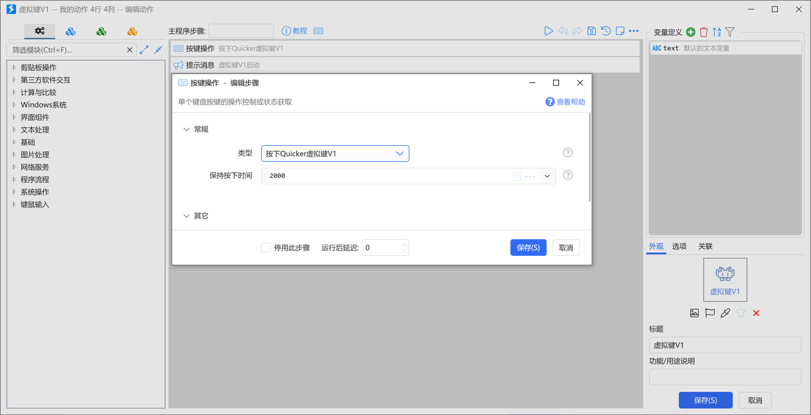Collapse the 其它 section
The width and height of the screenshot is (811, 415).
pos(186,215)
